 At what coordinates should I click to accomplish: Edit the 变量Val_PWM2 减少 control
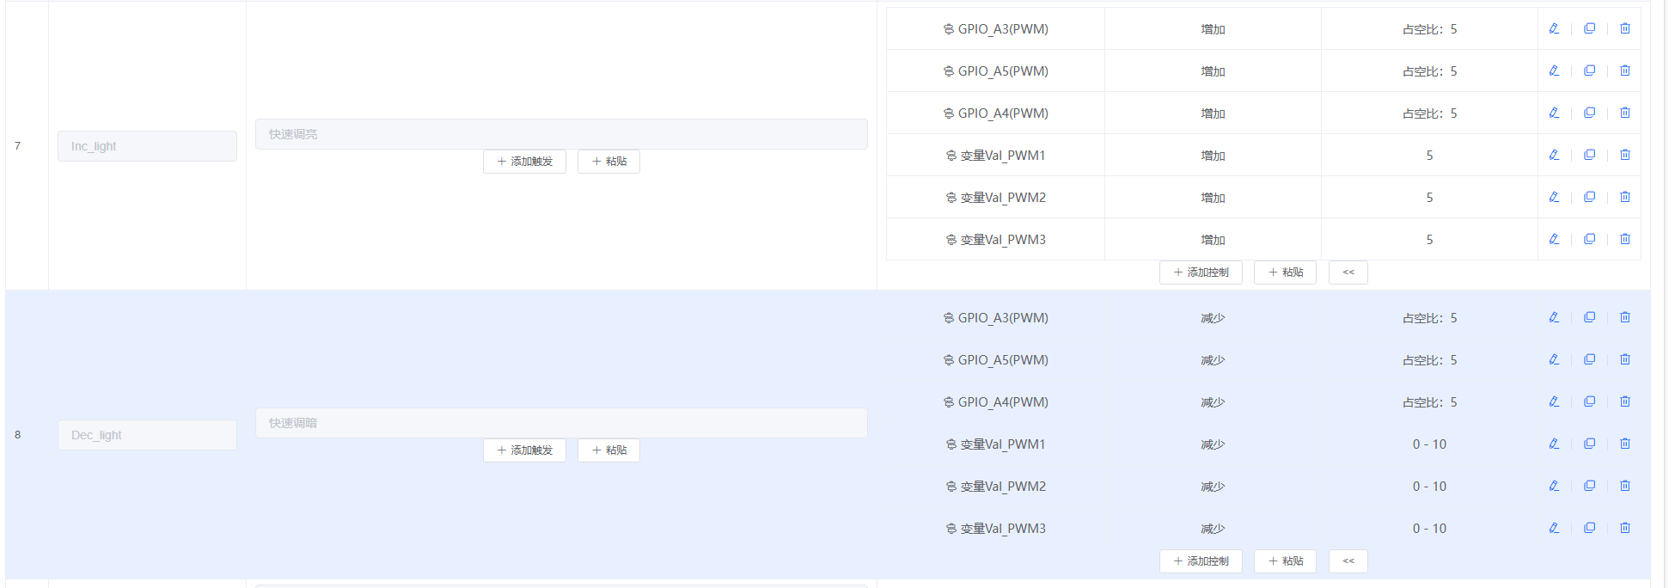click(1554, 486)
